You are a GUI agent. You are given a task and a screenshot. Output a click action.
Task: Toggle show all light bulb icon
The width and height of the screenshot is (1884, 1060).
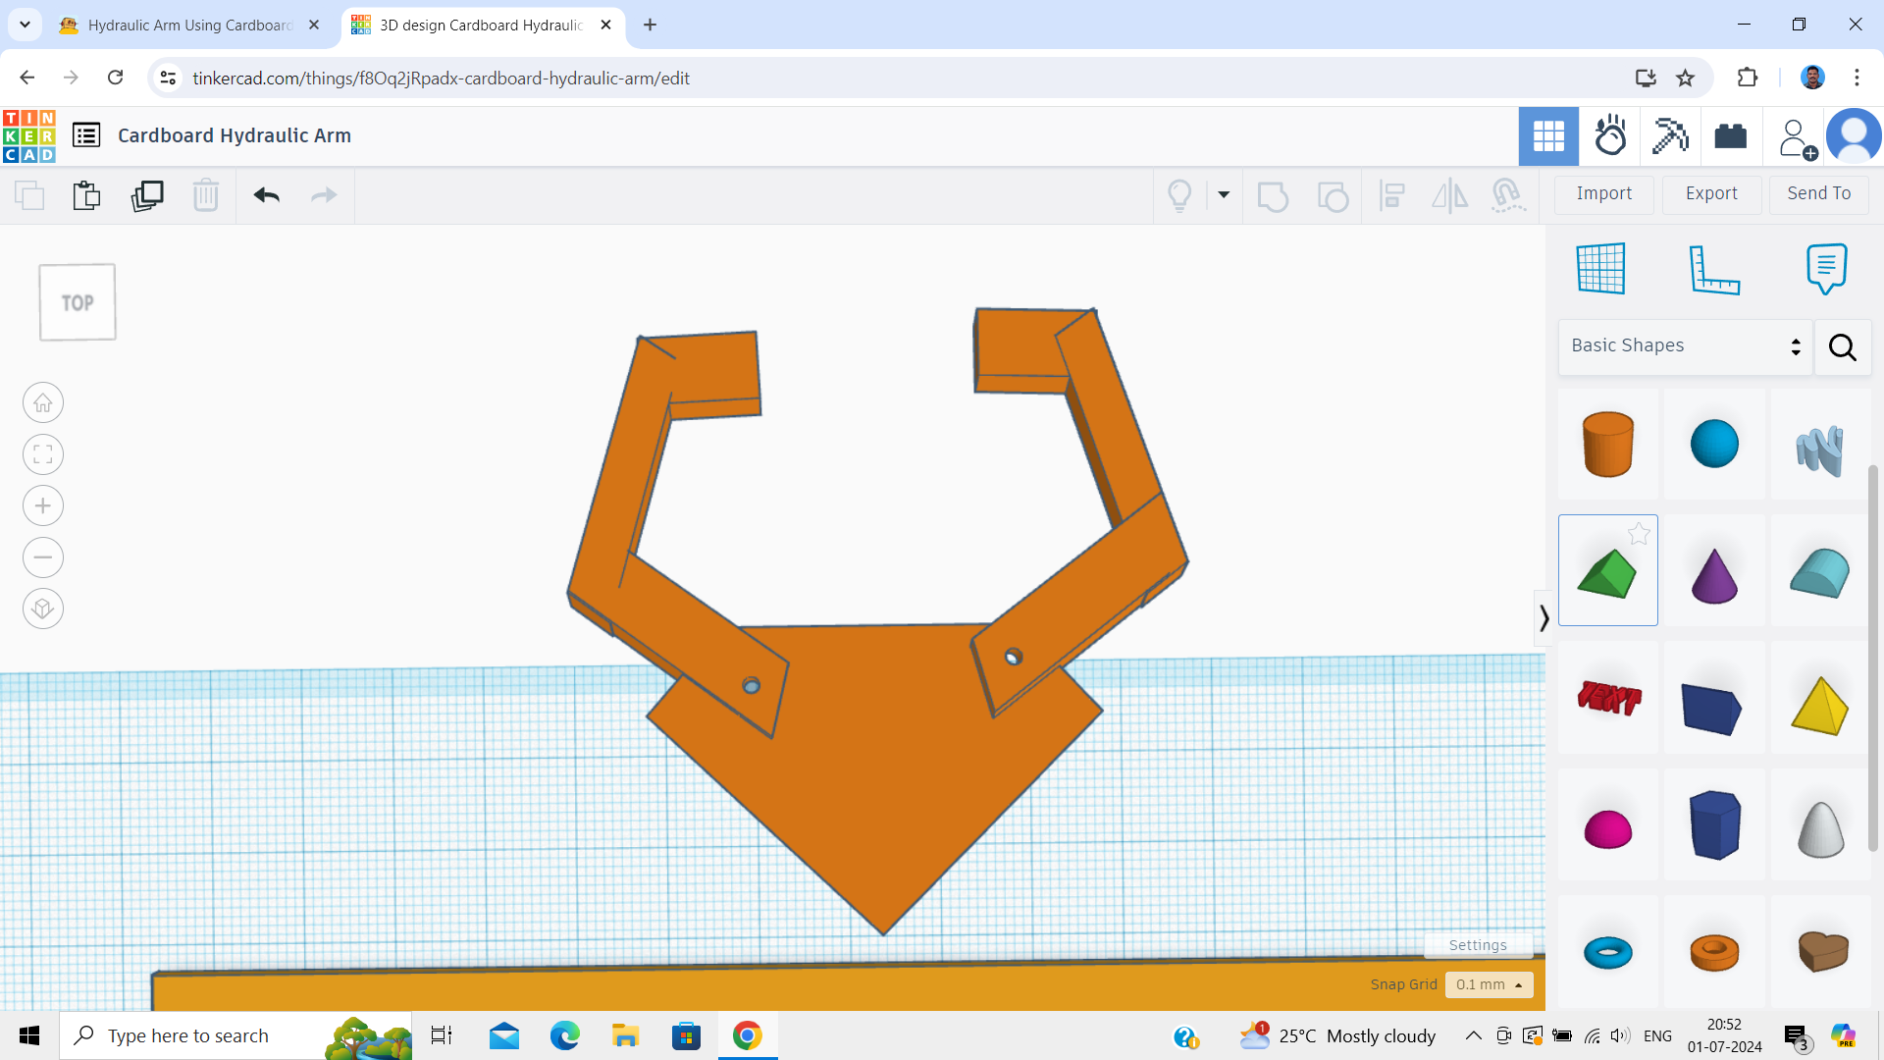tap(1179, 195)
